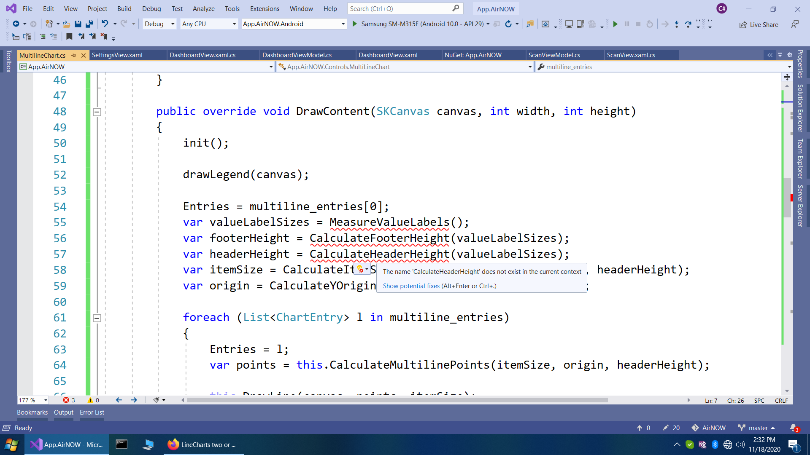This screenshot has height=455, width=810.
Task: Save all open files
Action: tap(89, 24)
